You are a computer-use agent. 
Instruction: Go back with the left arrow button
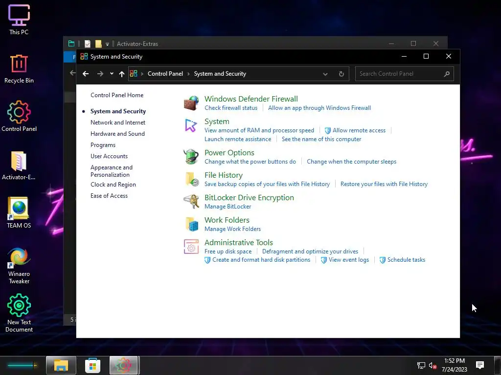tap(86, 74)
